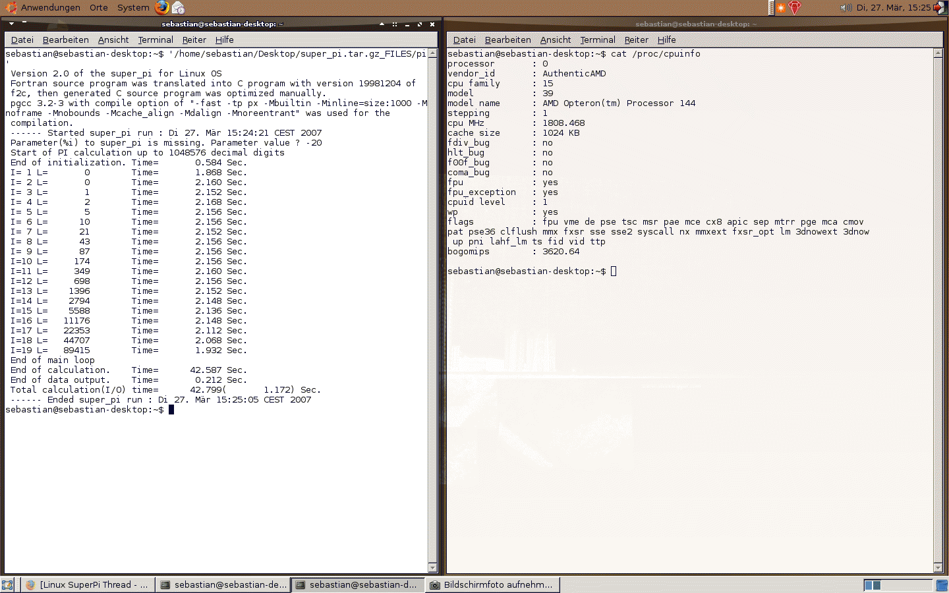Switch to second sebastian@sebastian-d... taskbar button
949x593 pixels.
(358, 584)
